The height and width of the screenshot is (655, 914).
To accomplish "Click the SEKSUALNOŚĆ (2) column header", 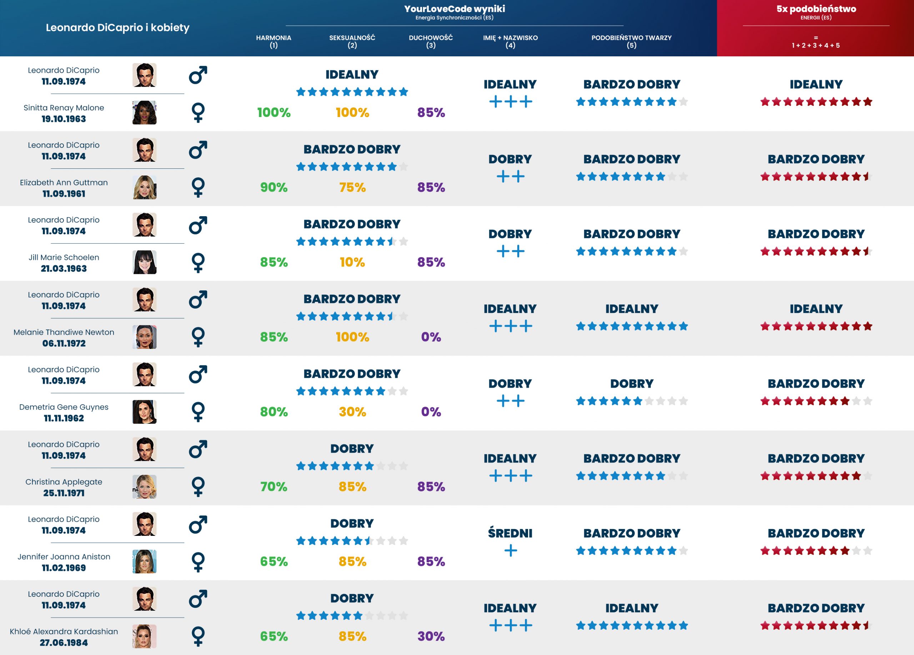I will pyautogui.click(x=352, y=41).
